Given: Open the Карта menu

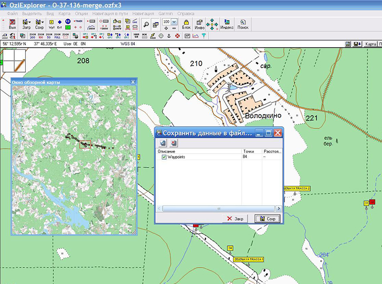Looking at the screenshot, I should (x=64, y=13).
